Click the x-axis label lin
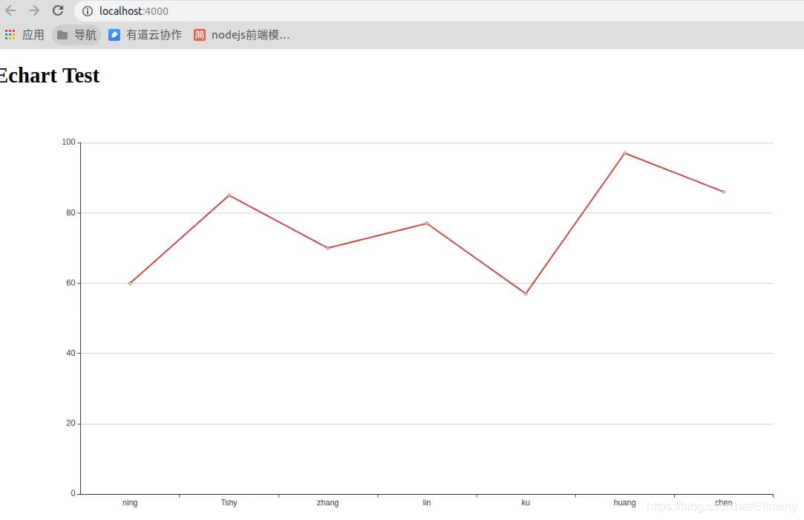 tap(427, 503)
